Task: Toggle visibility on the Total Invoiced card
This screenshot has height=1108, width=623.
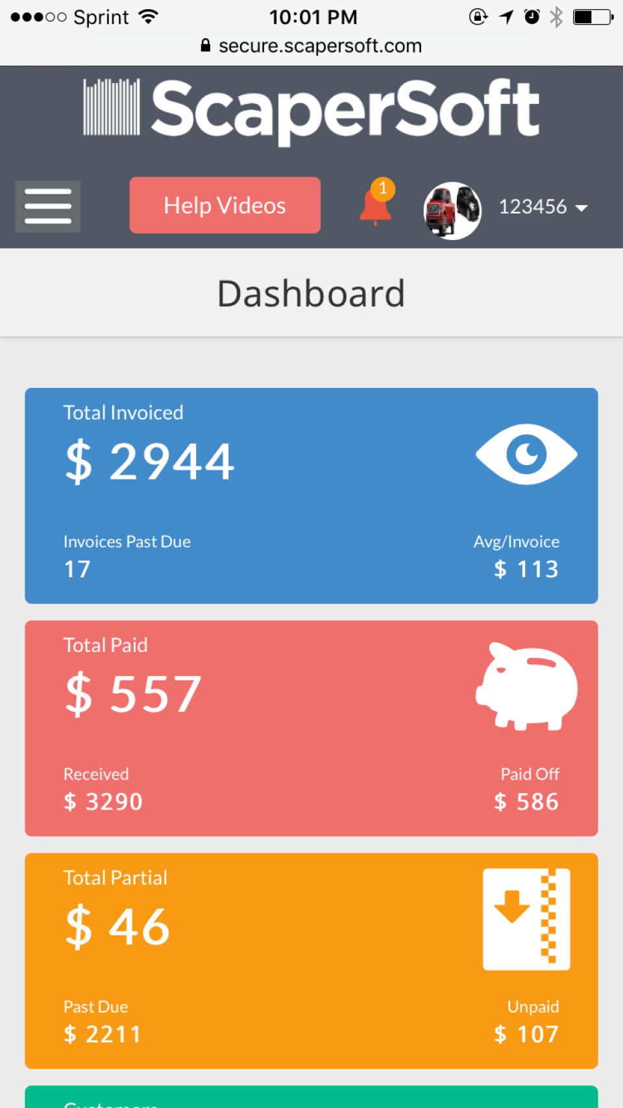Action: point(526,454)
